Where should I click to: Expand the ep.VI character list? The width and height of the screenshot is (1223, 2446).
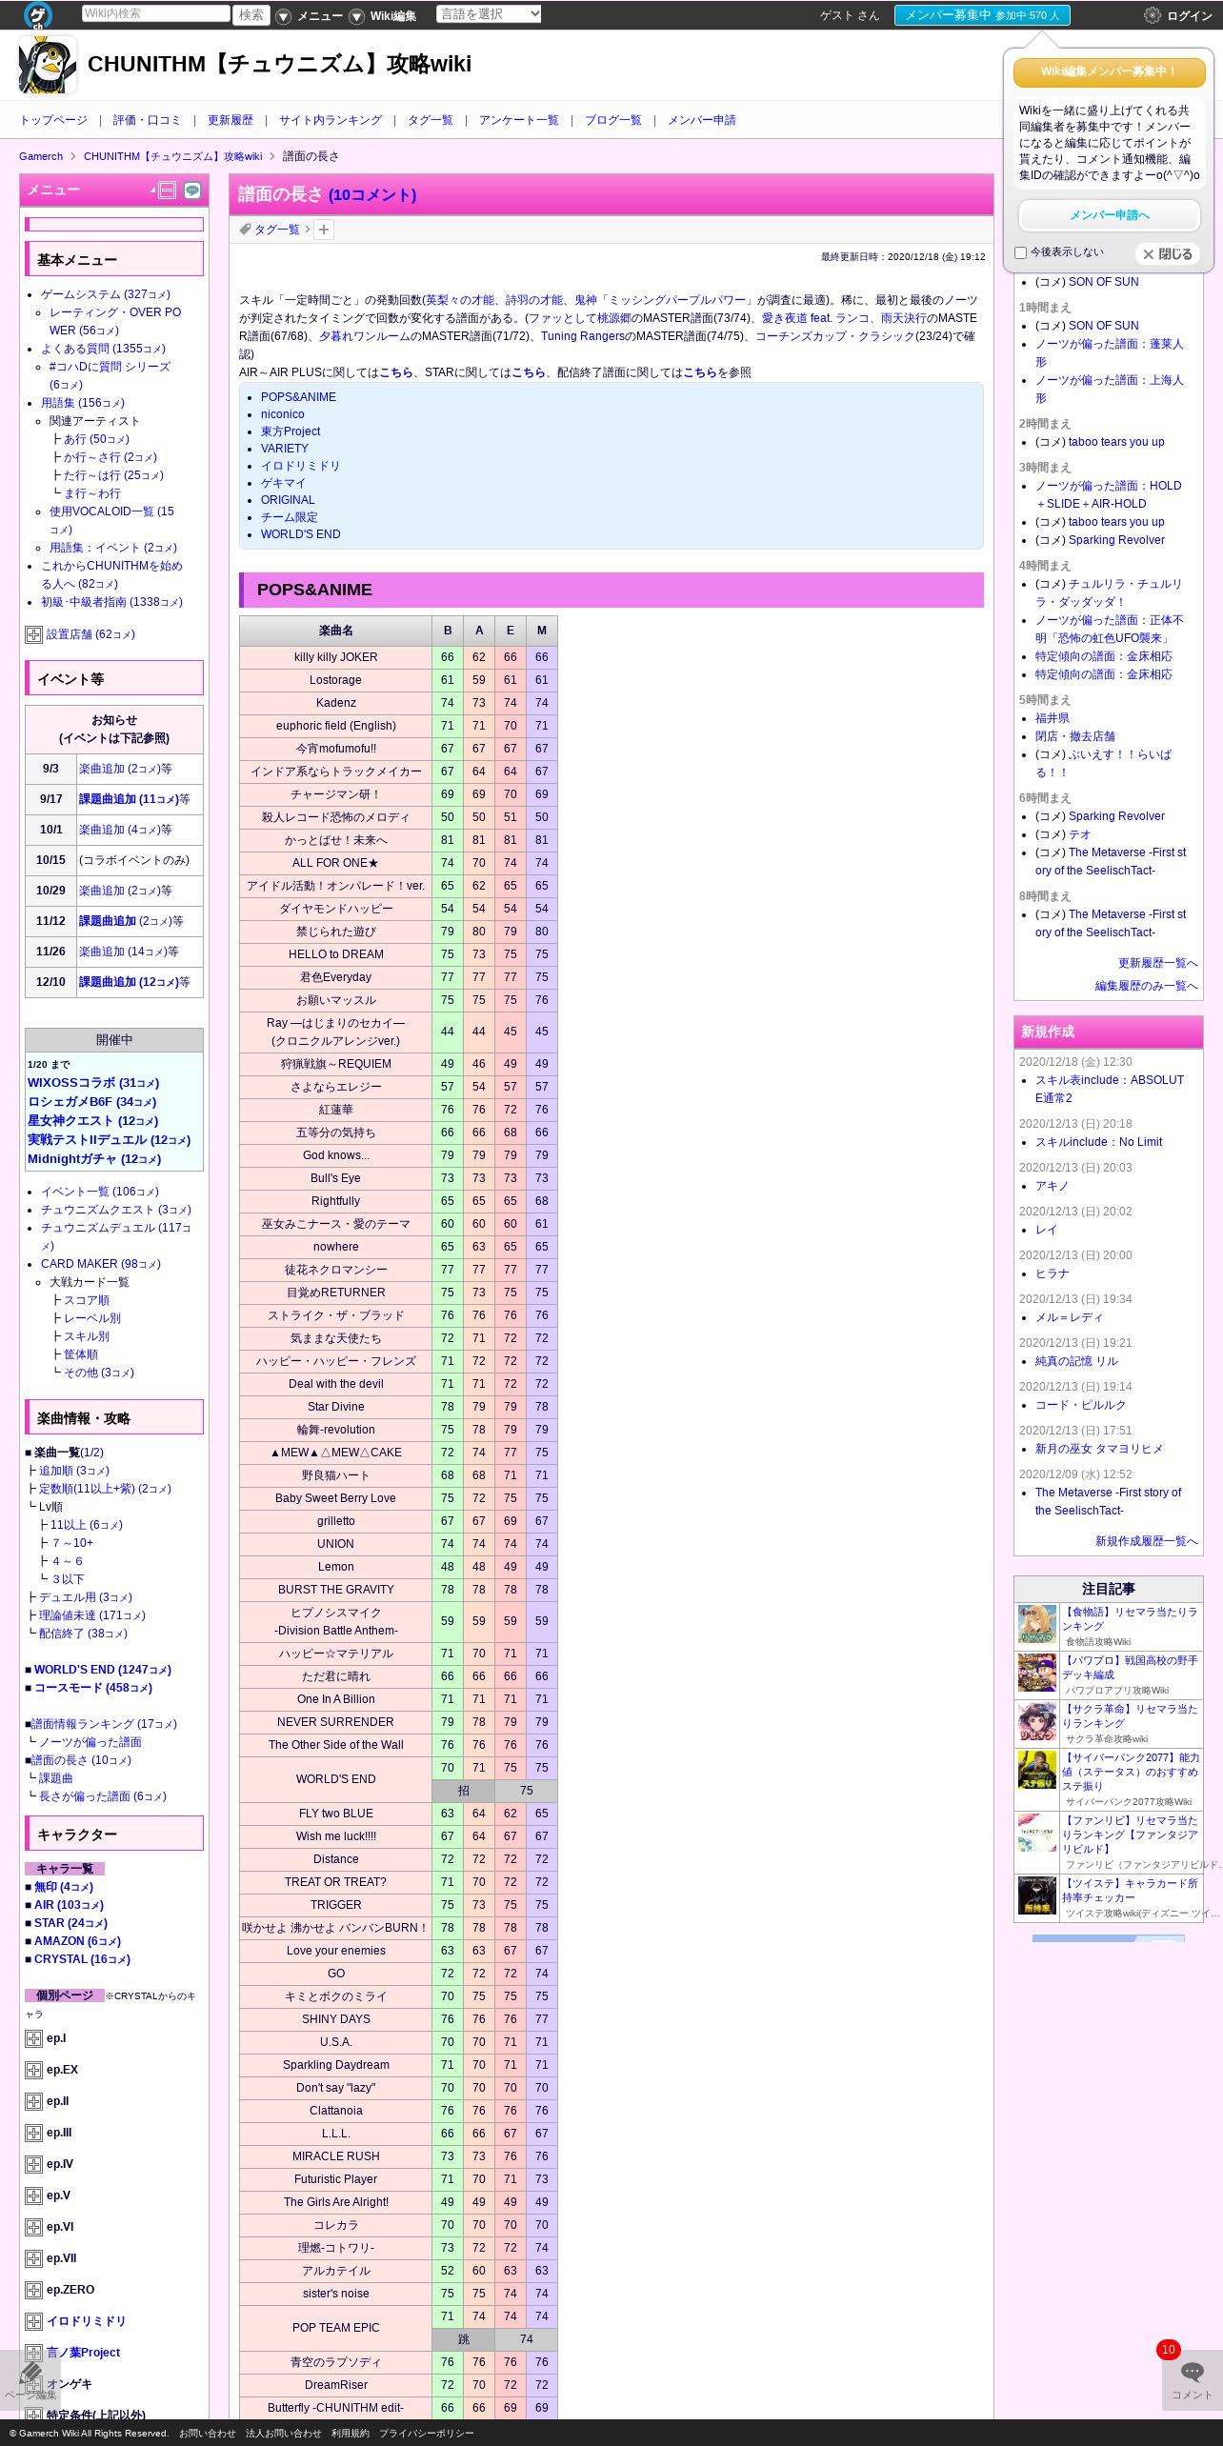click(33, 2227)
